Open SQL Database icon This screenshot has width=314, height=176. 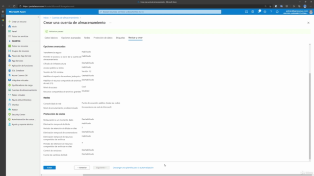9,70
